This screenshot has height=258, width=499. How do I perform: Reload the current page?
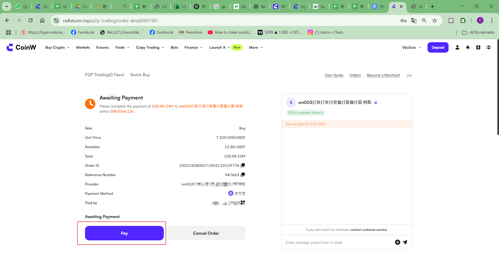click(31, 21)
